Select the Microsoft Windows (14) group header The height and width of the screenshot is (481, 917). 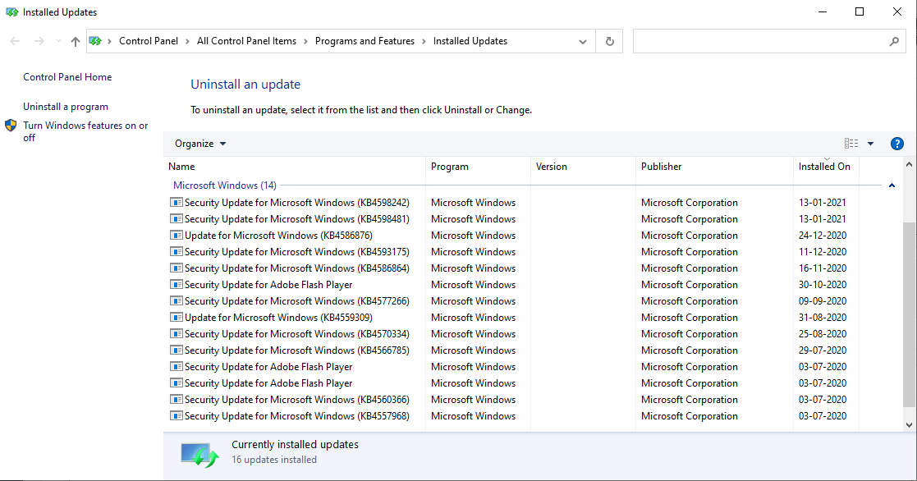pos(225,186)
